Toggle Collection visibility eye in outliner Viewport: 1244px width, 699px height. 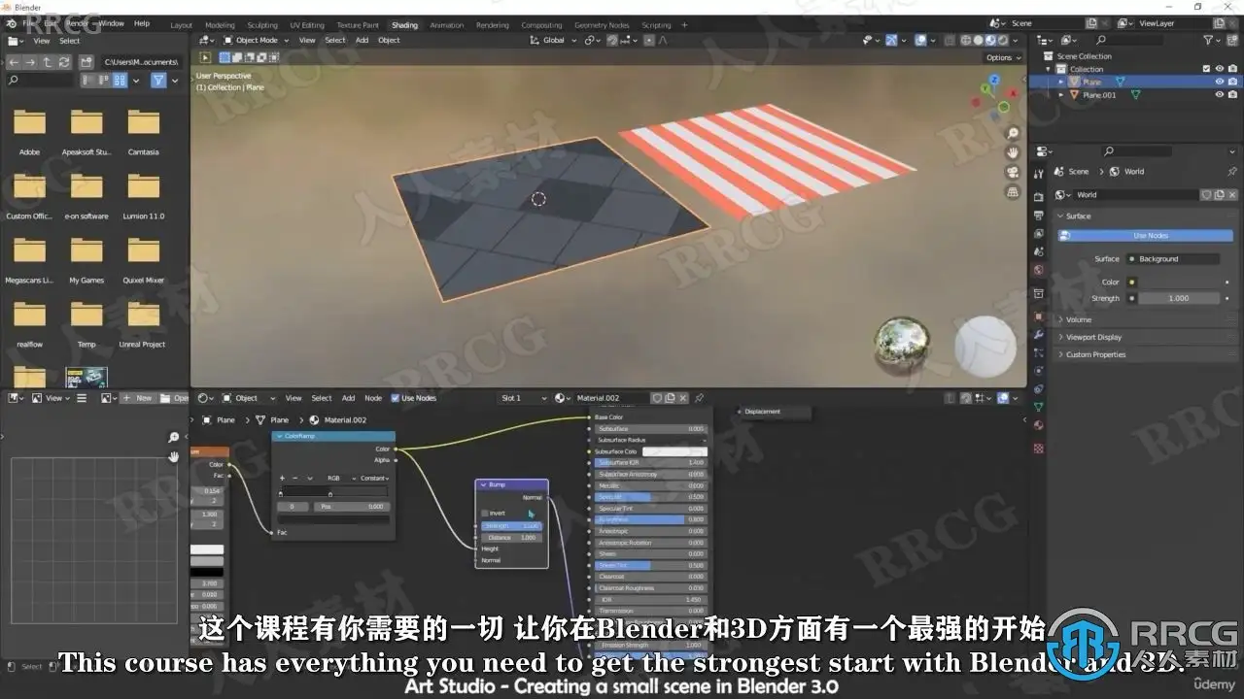(x=1219, y=69)
